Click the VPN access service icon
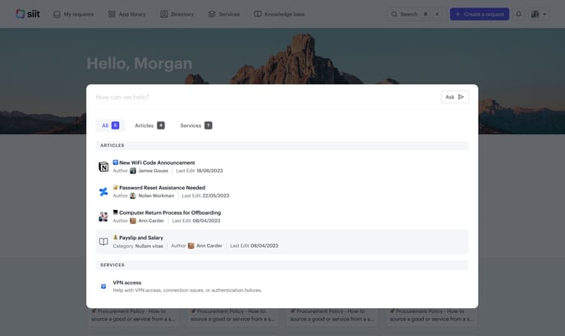Image resolution: width=565 pixels, height=336 pixels. click(103, 286)
